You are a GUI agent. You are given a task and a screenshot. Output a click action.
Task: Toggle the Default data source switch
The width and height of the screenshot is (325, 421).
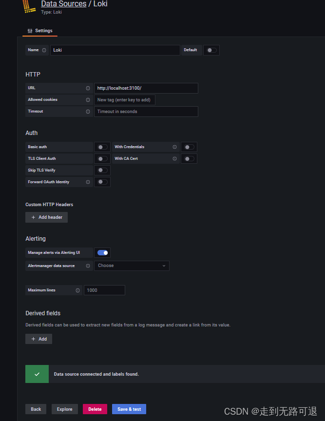[x=211, y=50]
